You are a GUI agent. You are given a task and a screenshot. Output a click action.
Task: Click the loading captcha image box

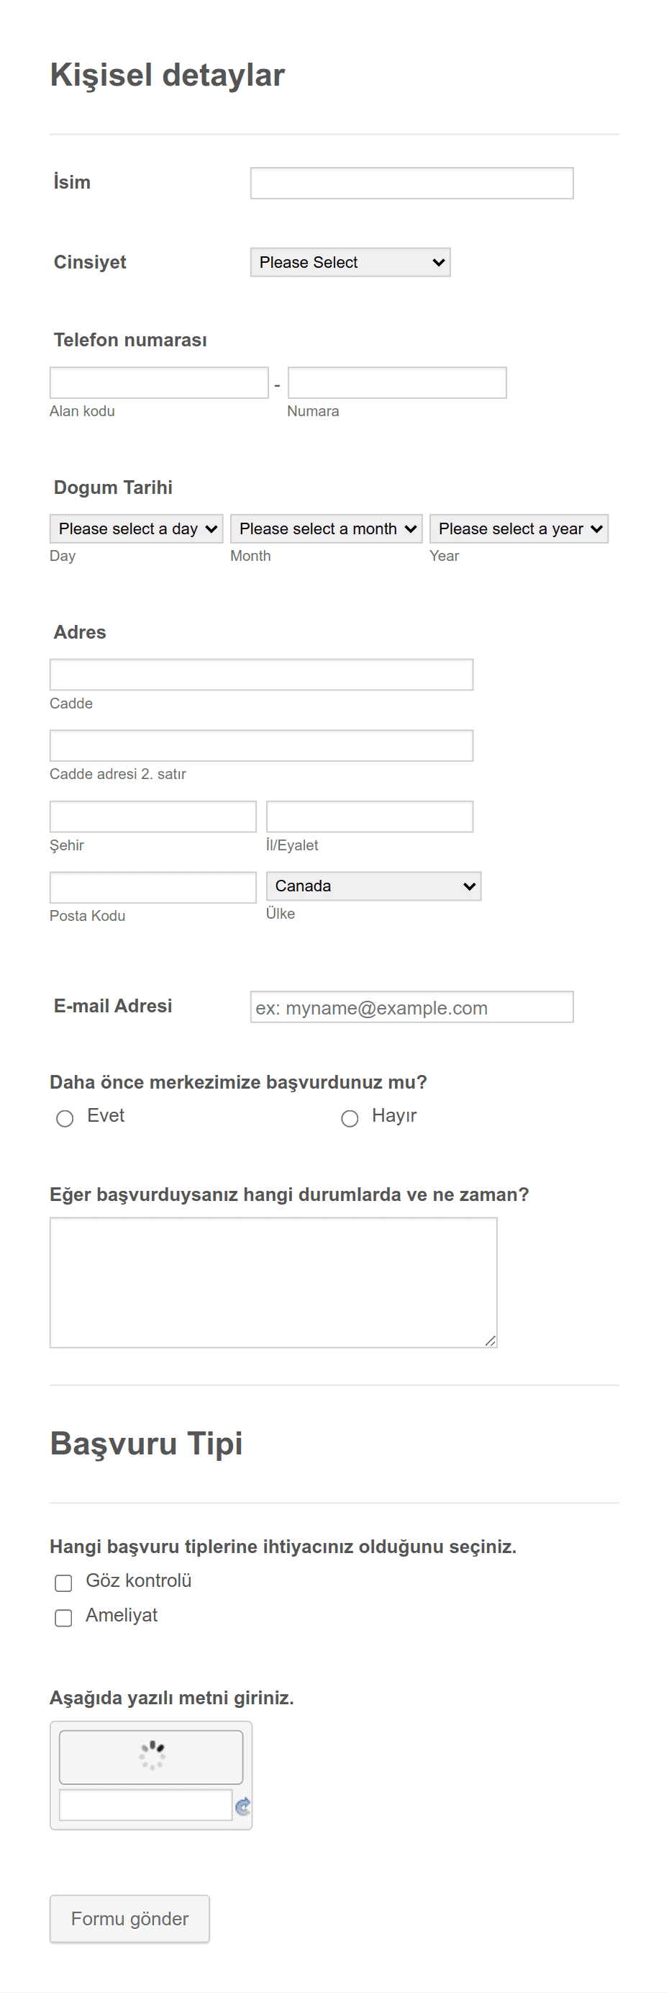click(151, 1757)
